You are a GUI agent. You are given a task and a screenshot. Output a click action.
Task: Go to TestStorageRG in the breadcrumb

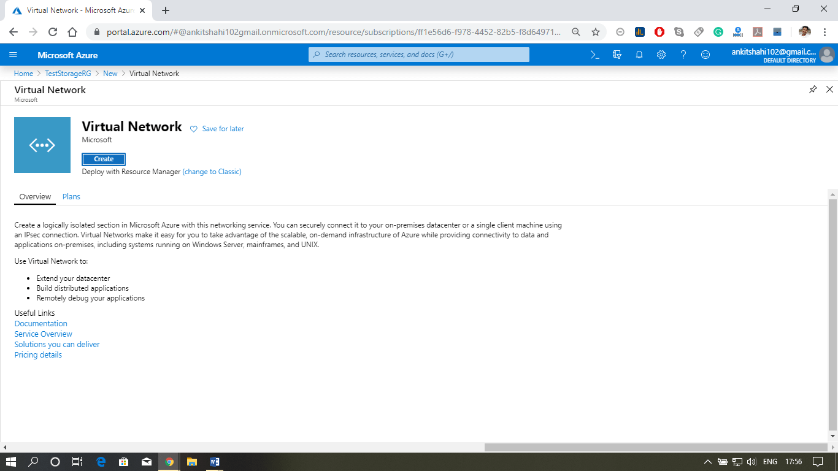tap(68, 74)
